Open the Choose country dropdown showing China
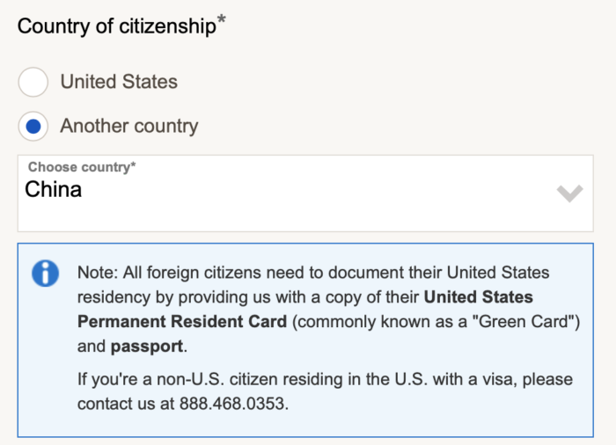 (x=305, y=193)
